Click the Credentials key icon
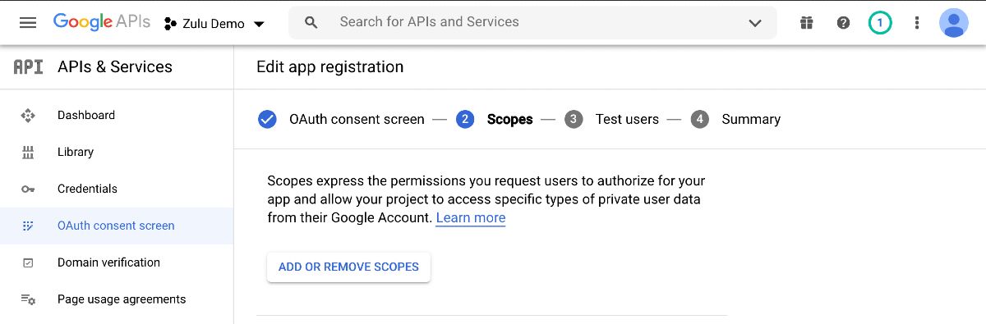 28,189
